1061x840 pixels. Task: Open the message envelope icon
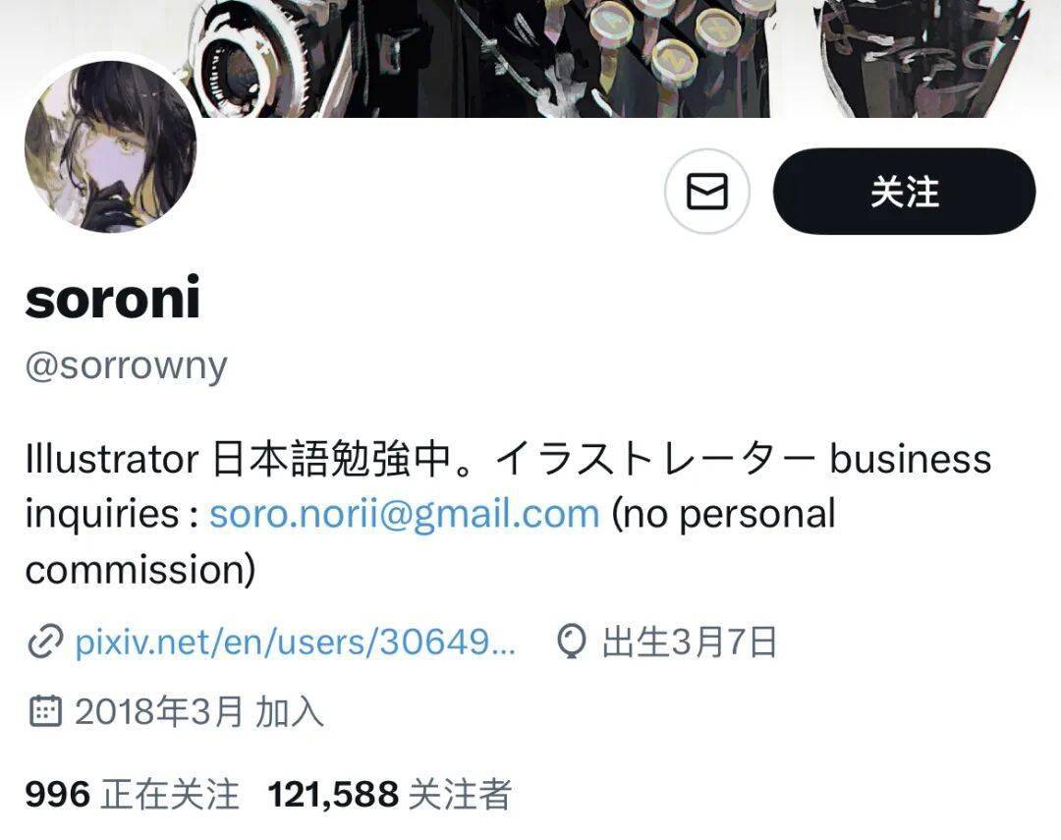pyautogui.click(x=707, y=192)
